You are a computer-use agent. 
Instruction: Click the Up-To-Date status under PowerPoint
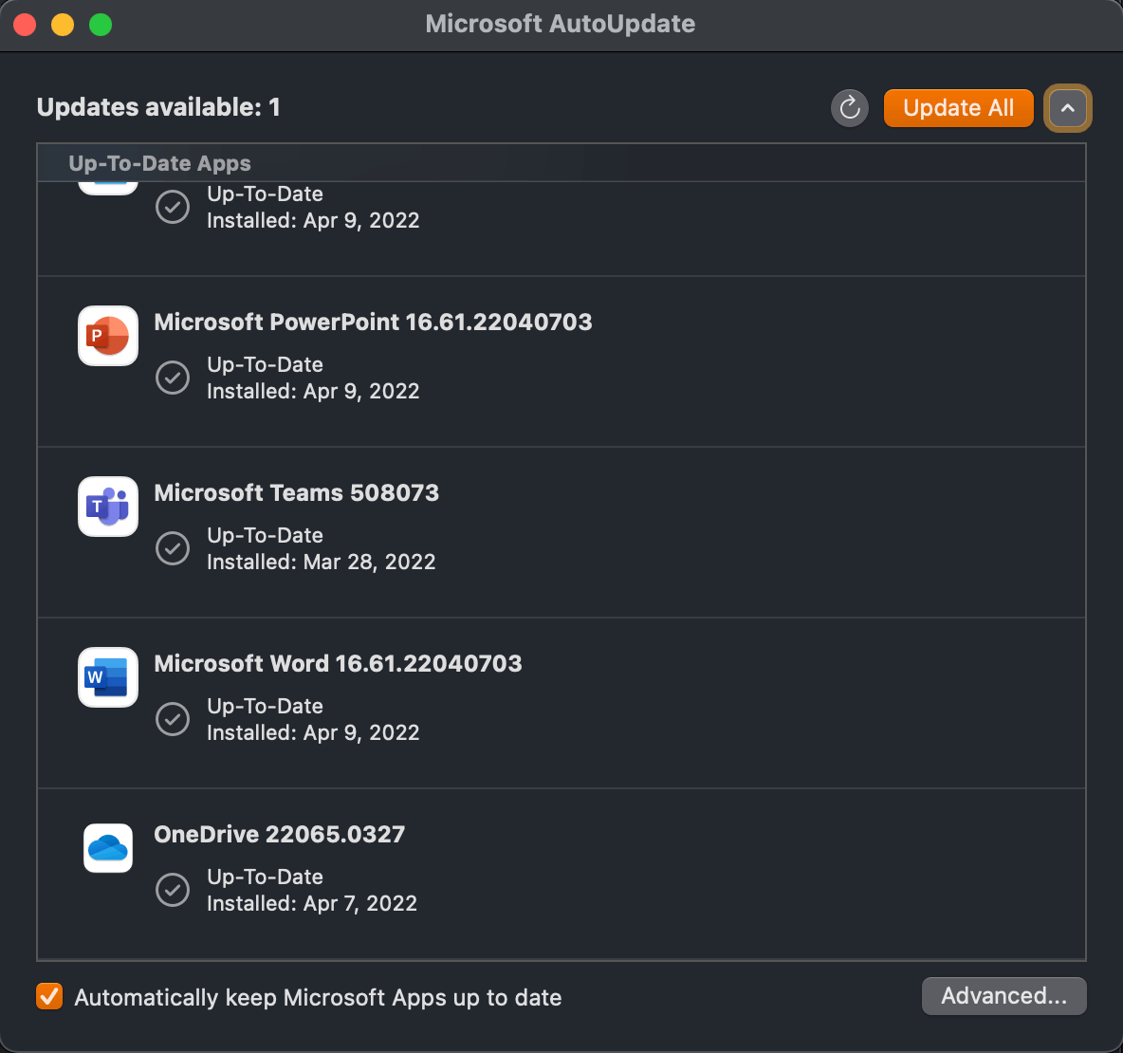265,364
